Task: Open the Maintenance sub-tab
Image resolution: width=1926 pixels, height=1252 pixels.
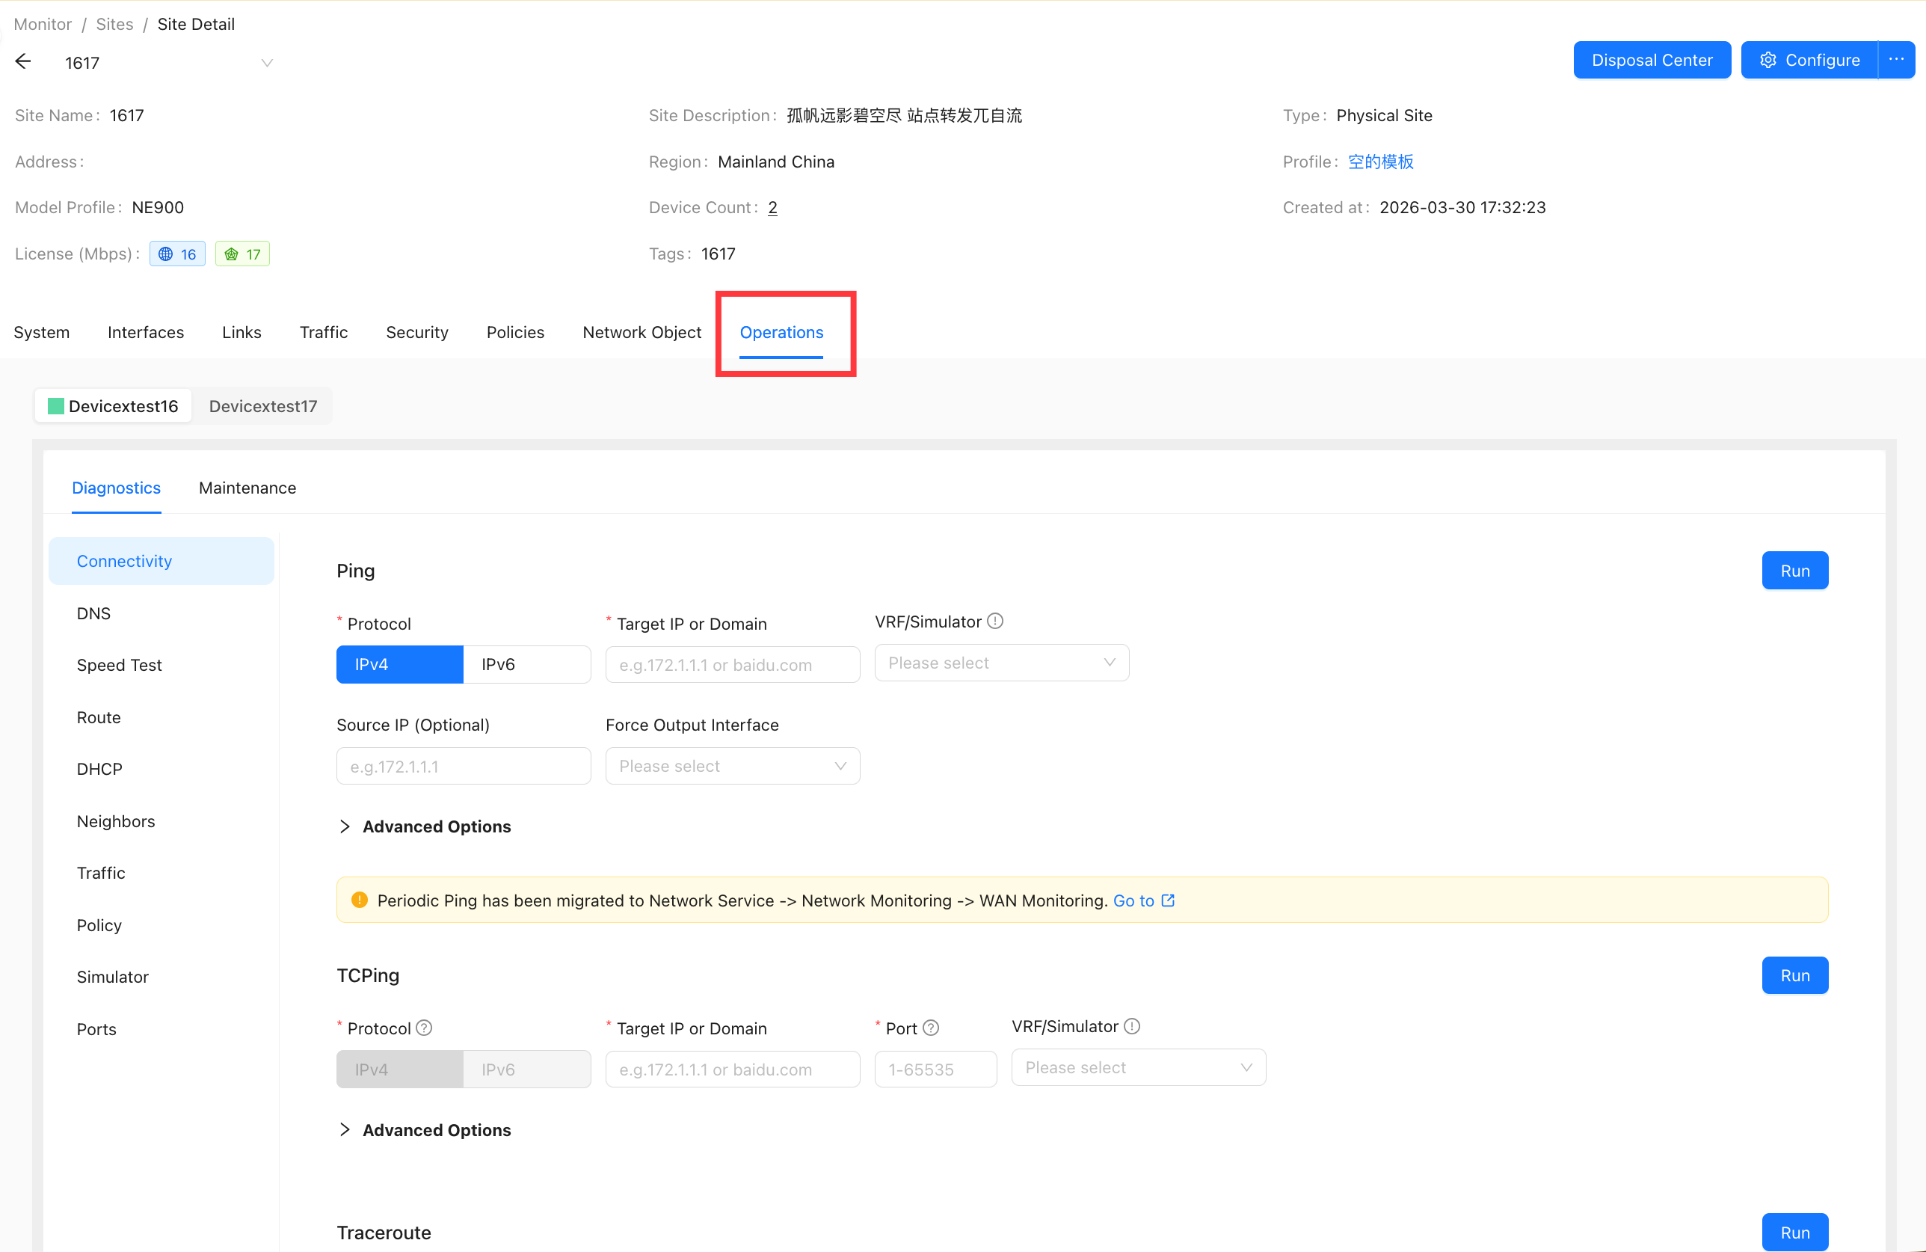Action: click(x=247, y=488)
